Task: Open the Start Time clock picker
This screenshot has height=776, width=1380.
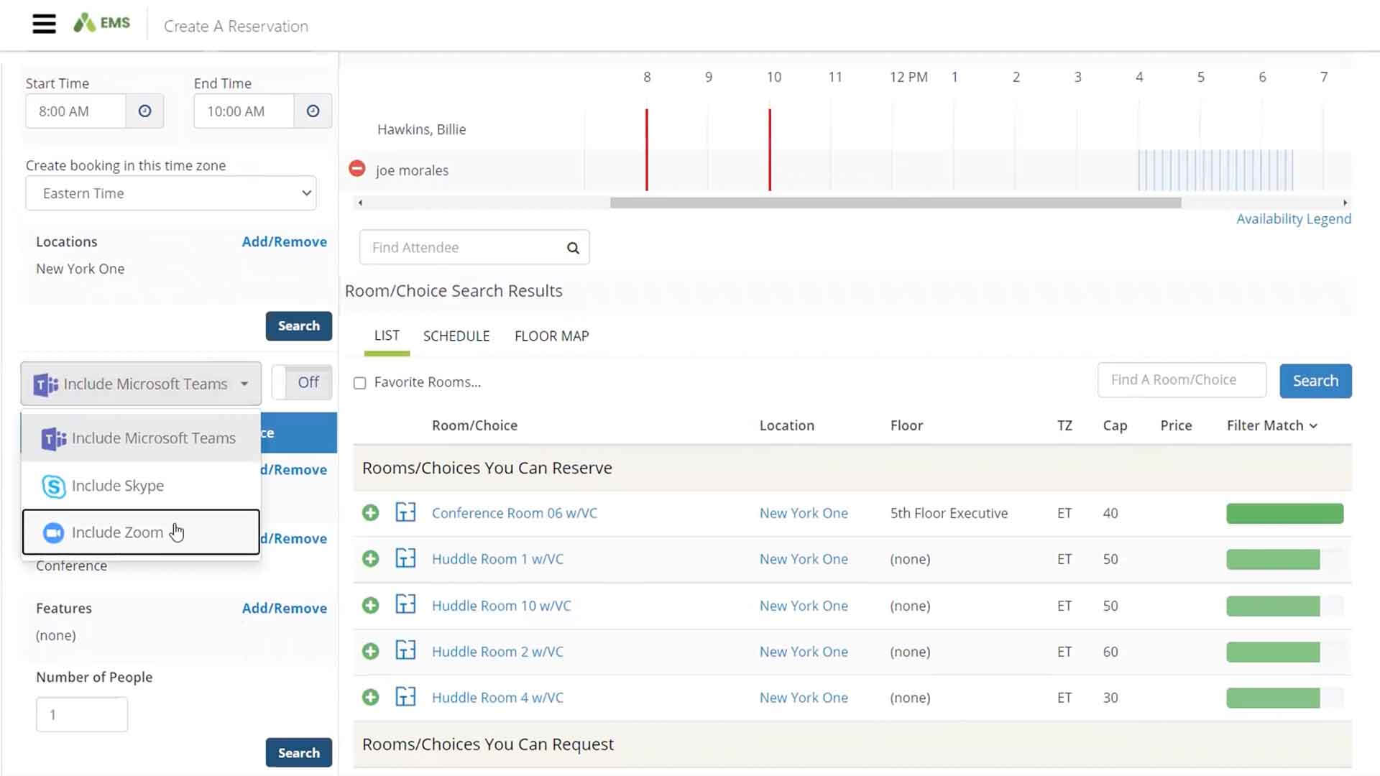Action: [144, 111]
